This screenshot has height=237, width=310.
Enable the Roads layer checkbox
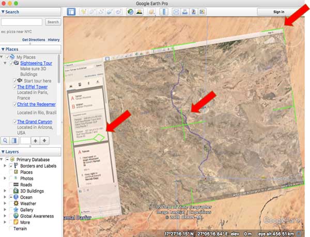(11, 185)
